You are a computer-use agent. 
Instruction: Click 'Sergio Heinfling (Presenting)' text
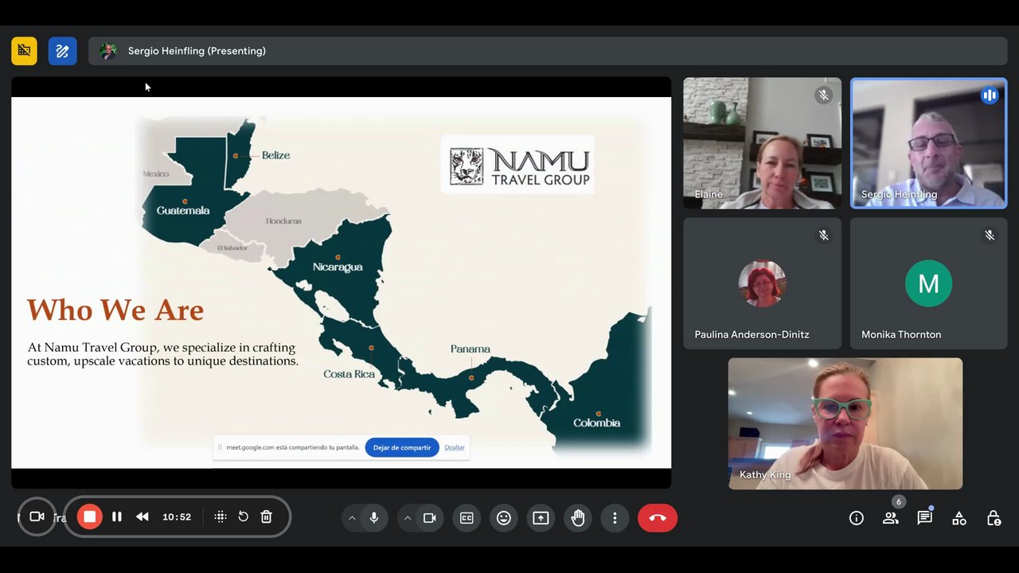coord(197,51)
